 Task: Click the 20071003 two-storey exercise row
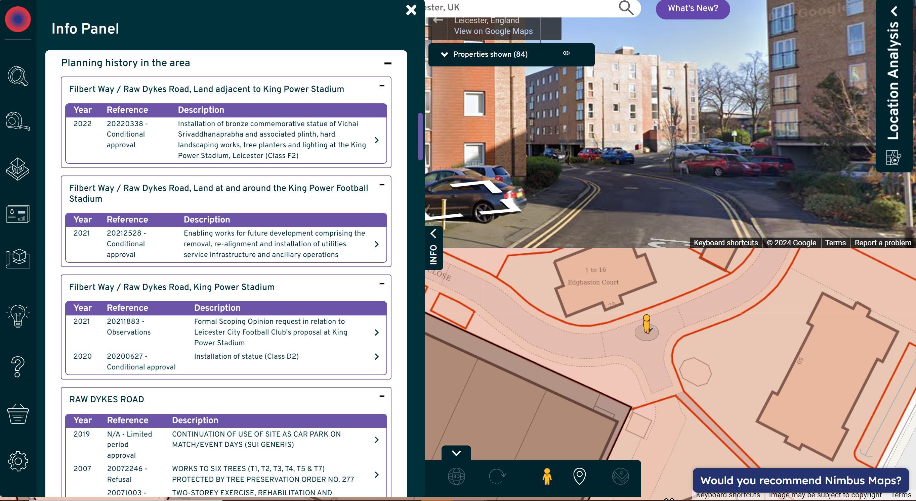226,493
